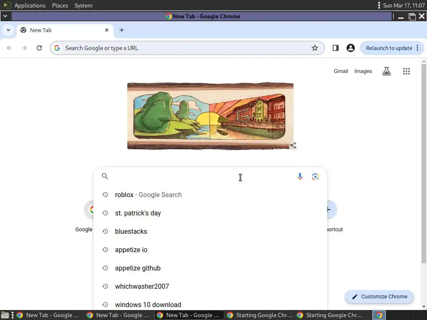
Task: Click the Images link
Action: click(363, 71)
